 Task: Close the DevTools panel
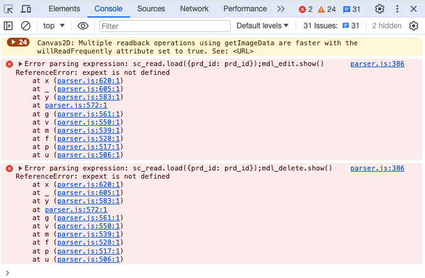point(414,9)
